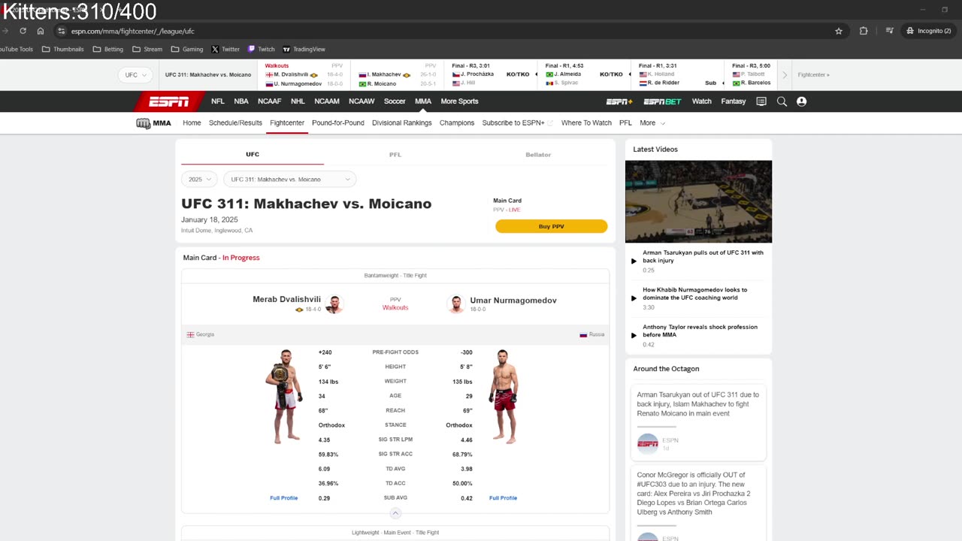The image size is (962, 541).
Task: Switch to the PFL tab
Action: click(x=395, y=155)
